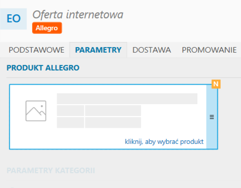Click the PRODUKT ALLEGRO section header
The height and width of the screenshot is (188, 241).
[43, 68]
